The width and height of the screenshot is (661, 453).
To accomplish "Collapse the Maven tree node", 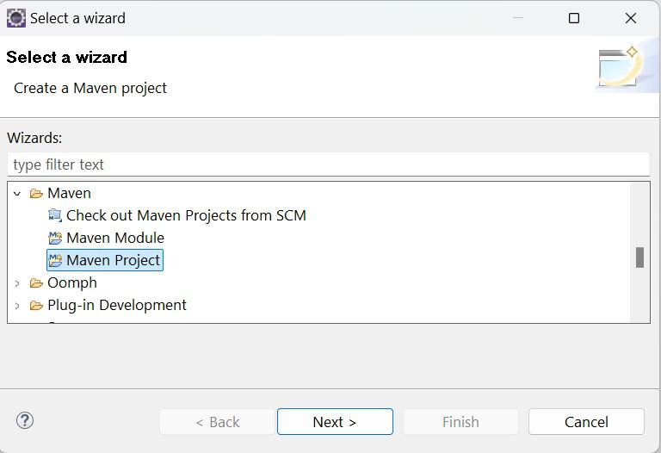I will (17, 194).
